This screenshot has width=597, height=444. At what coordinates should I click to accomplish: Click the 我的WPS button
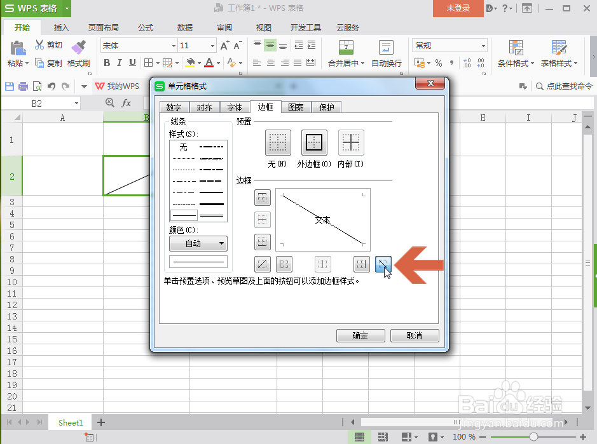point(117,86)
